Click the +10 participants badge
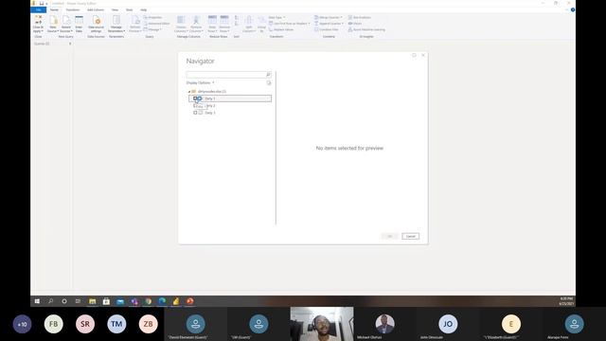This screenshot has height=341, width=606. (x=22, y=324)
